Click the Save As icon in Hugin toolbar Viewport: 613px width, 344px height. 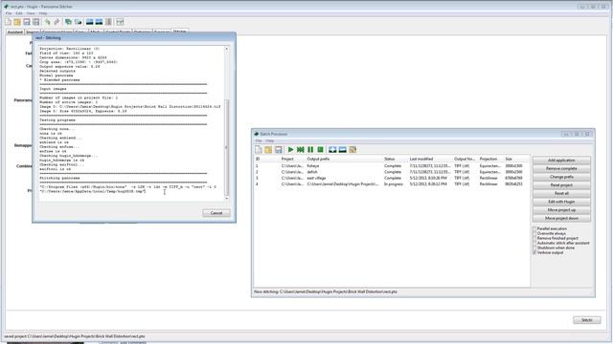click(x=36, y=22)
